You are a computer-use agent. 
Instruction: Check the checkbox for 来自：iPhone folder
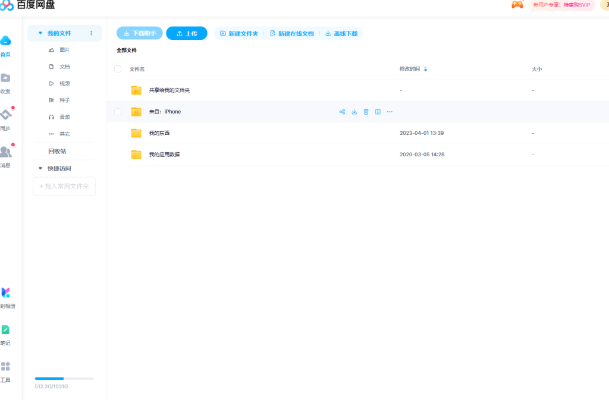(118, 112)
